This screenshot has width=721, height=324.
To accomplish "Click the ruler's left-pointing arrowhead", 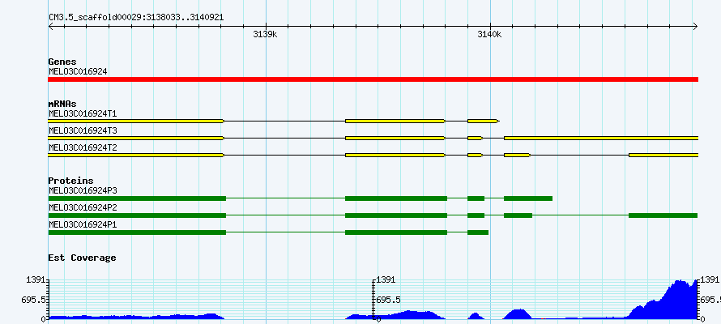I will click(x=50, y=27).
